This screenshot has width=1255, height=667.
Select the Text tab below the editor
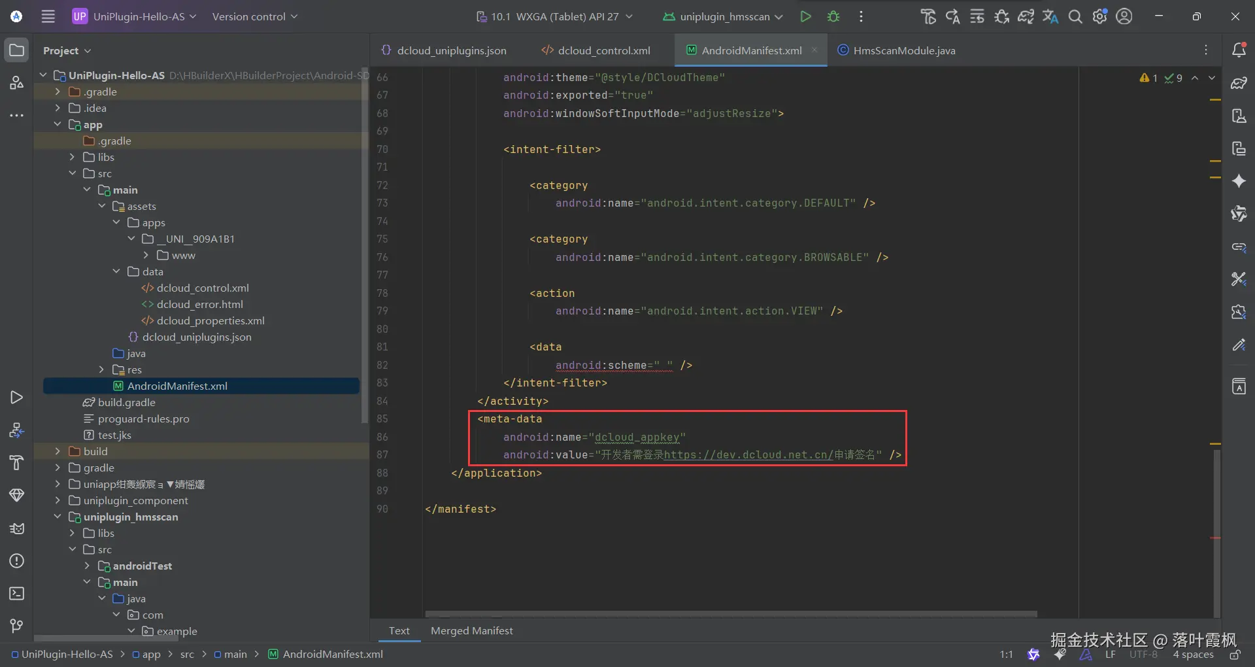[x=399, y=631]
